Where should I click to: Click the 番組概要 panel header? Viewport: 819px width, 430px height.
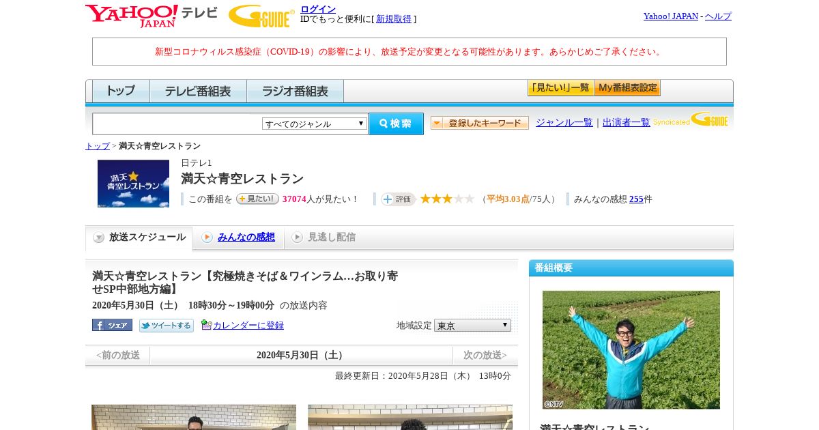[x=631, y=268]
